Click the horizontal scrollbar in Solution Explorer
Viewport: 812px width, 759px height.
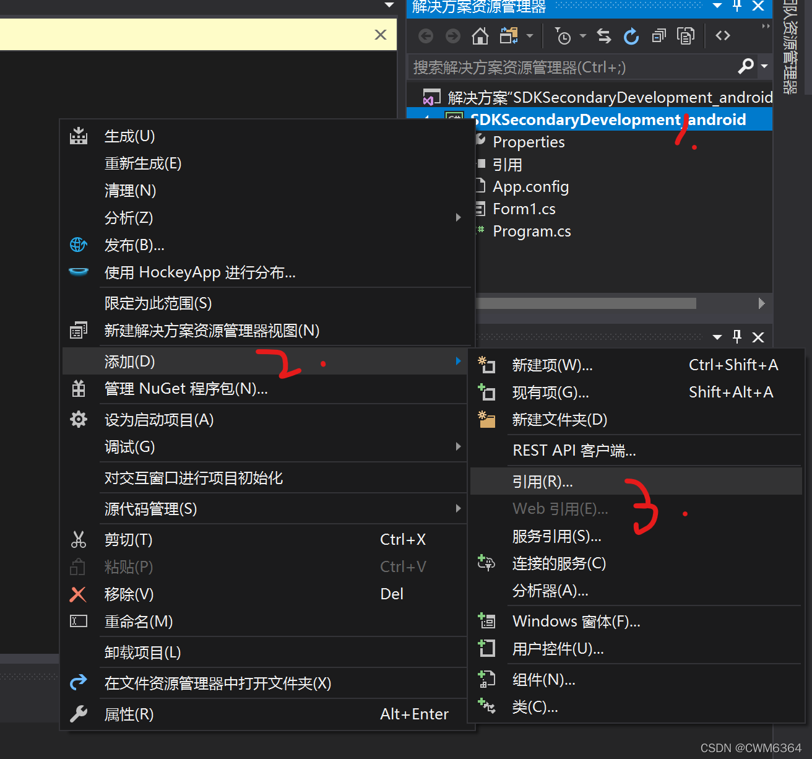click(x=585, y=303)
